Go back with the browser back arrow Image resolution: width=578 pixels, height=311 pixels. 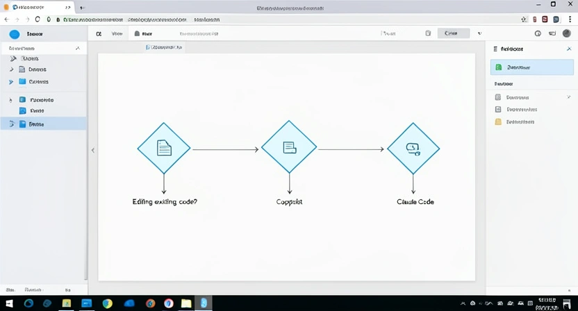tap(7, 19)
